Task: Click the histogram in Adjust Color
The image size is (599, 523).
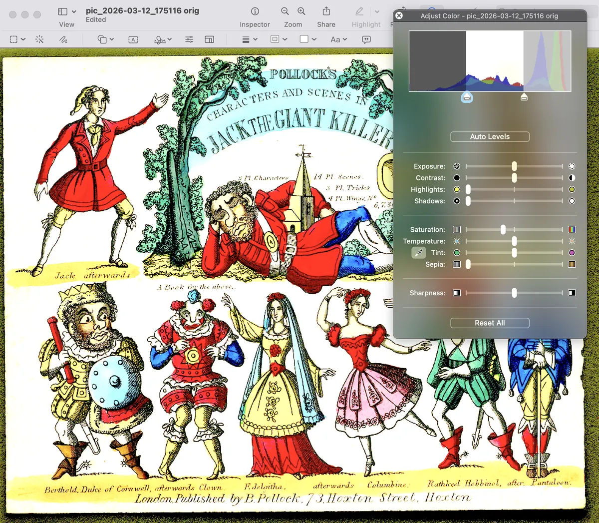Action: tap(489, 61)
